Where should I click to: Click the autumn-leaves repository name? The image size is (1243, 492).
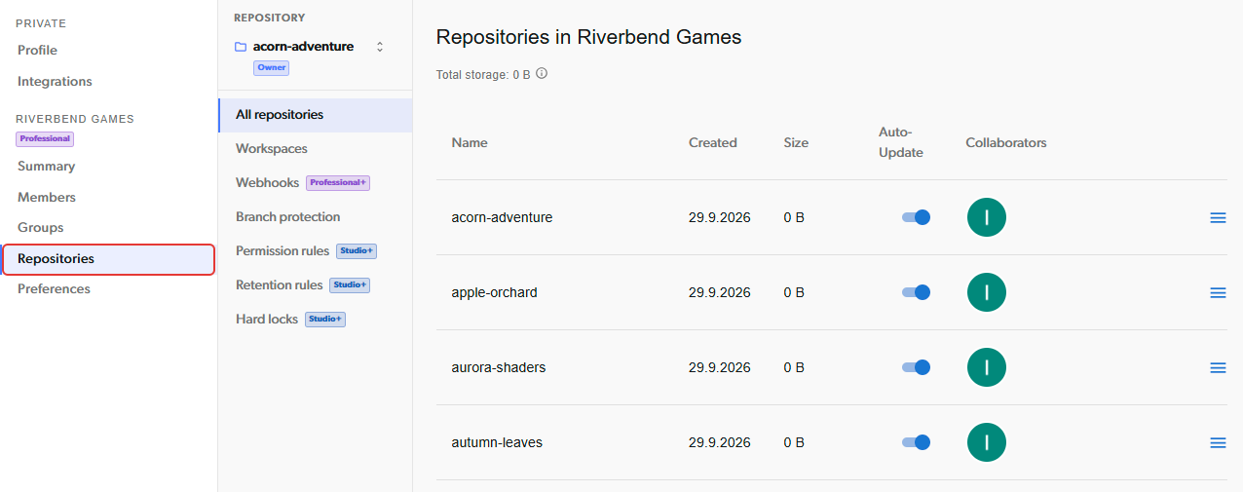497,442
